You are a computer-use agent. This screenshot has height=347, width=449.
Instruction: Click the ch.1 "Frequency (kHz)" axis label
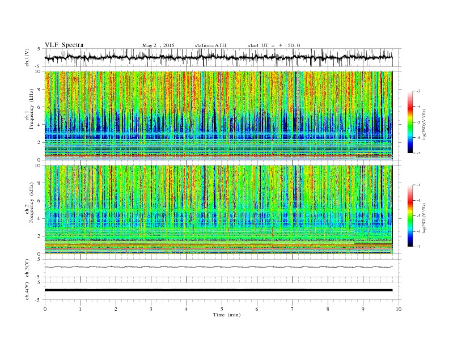point(32,109)
